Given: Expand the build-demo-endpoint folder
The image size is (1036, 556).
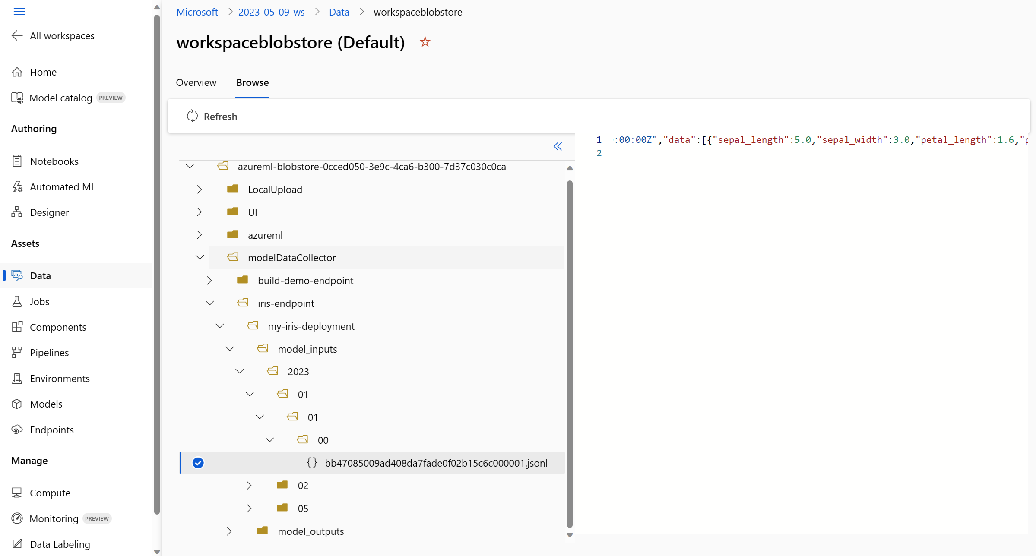Looking at the screenshot, I should coord(209,280).
